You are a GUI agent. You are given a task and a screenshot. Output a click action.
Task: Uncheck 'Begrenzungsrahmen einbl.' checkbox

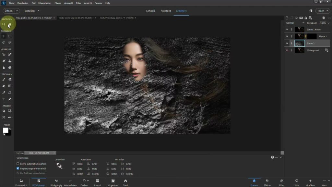pyautogui.click(x=18, y=168)
